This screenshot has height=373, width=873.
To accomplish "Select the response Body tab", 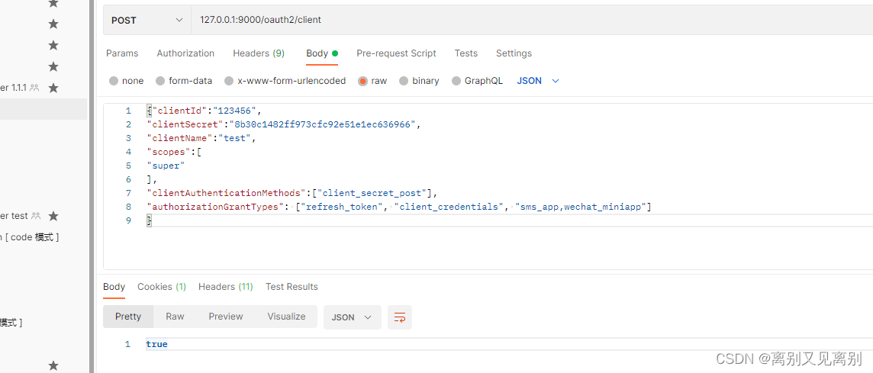I will click(x=114, y=287).
